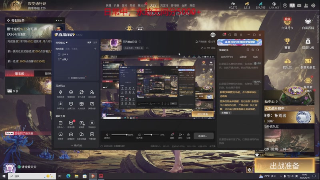The image size is (320, 180).
Task: Open the 场景切换器 tool icon
Action: tap(82, 134)
